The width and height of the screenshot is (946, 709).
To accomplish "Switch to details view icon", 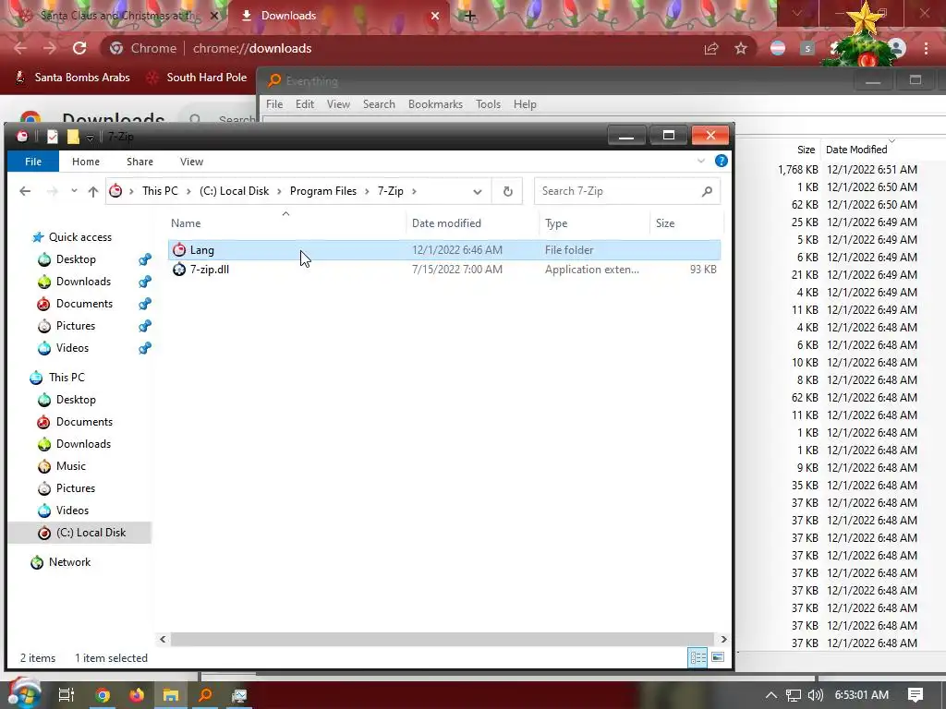I will pyautogui.click(x=697, y=657).
